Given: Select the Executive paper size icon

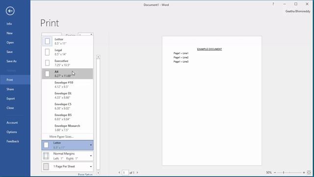Looking at the screenshot, I should coord(47,63).
